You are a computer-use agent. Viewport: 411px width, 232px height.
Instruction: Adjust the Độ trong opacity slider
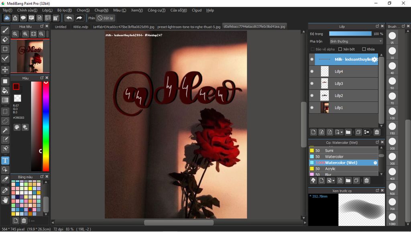(x=350, y=34)
